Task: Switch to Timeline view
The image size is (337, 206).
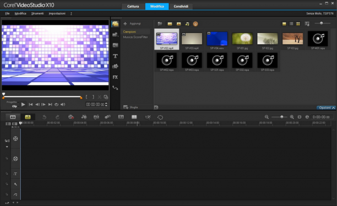Action: coord(28,117)
